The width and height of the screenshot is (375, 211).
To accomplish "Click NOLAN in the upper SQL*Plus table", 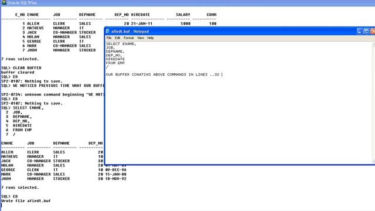I will (33, 37).
